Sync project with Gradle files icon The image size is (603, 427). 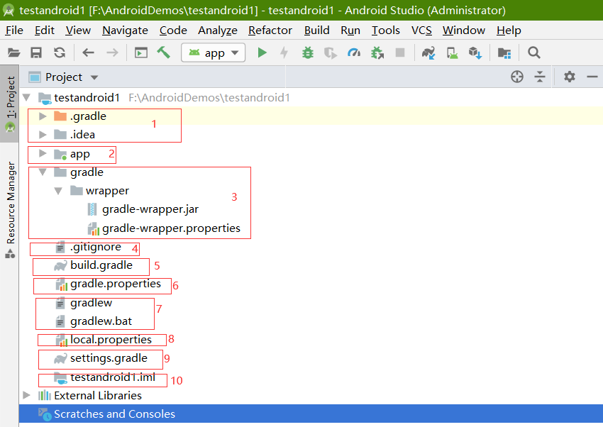click(428, 52)
